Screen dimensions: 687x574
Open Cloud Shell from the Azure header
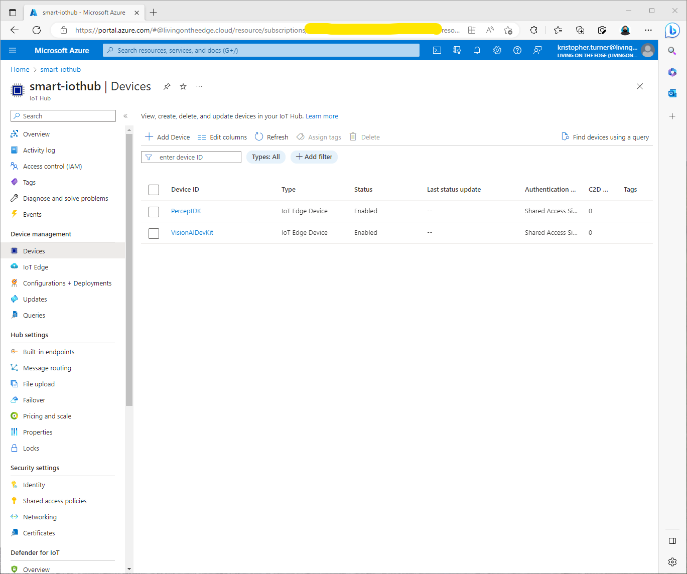437,50
